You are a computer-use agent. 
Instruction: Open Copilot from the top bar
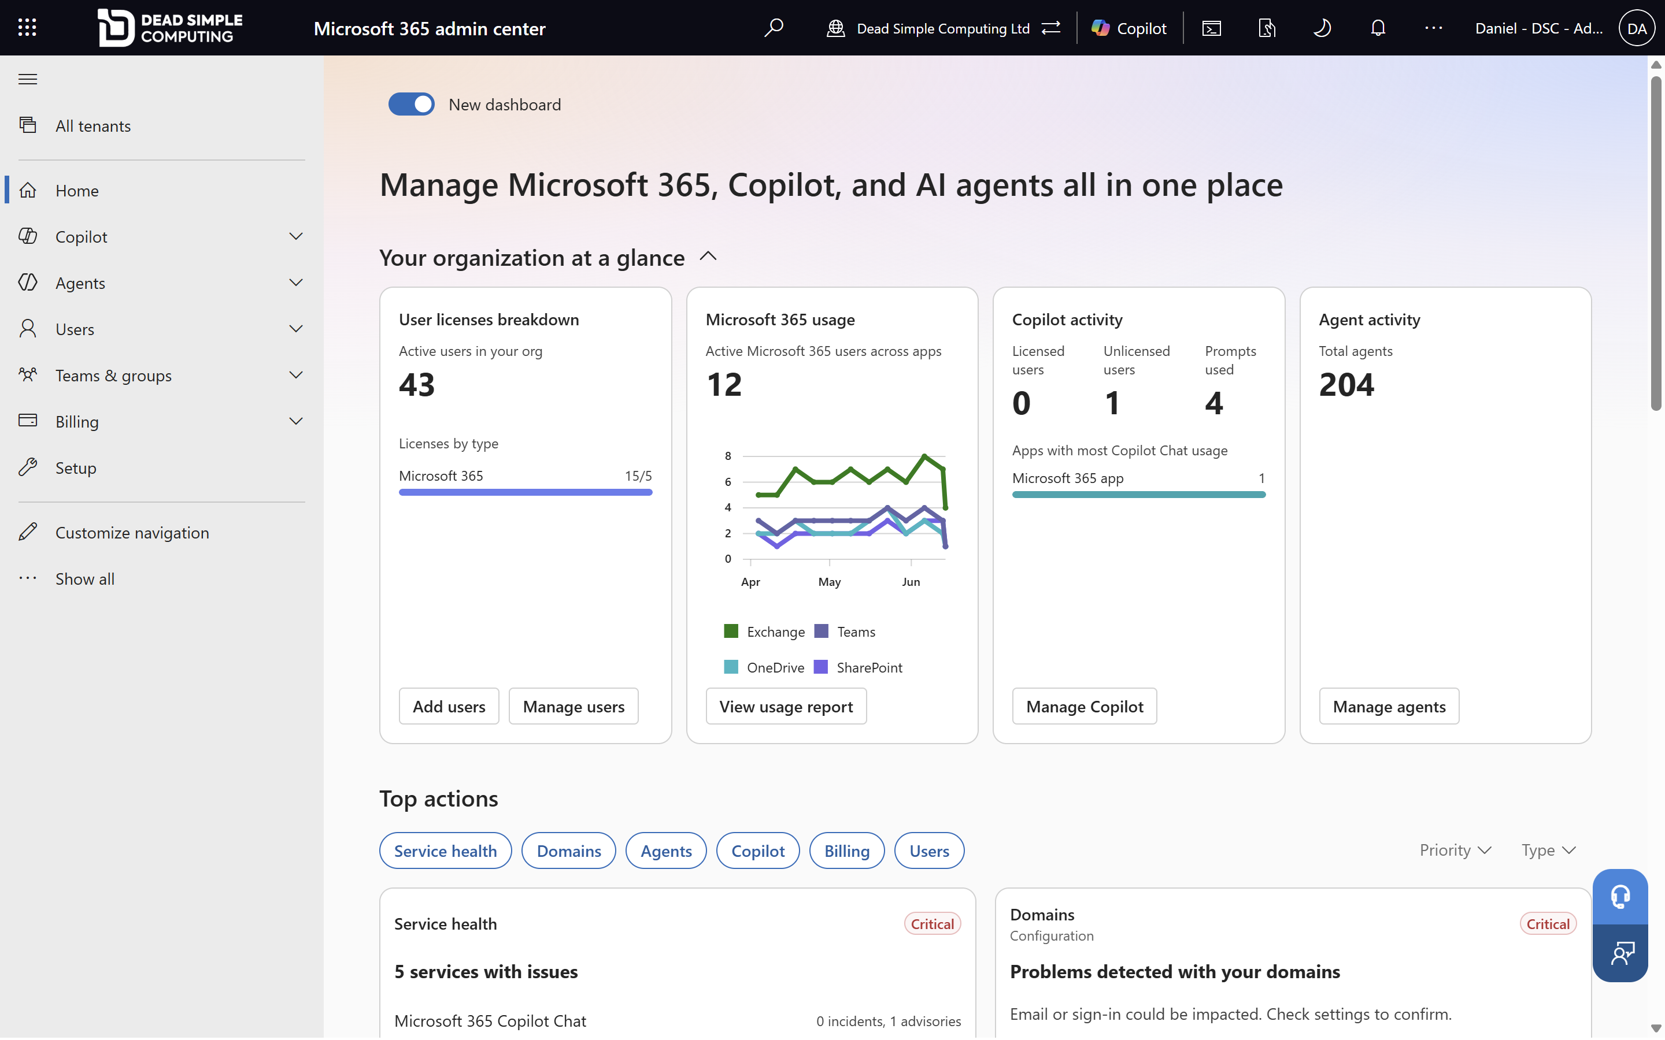(x=1128, y=28)
